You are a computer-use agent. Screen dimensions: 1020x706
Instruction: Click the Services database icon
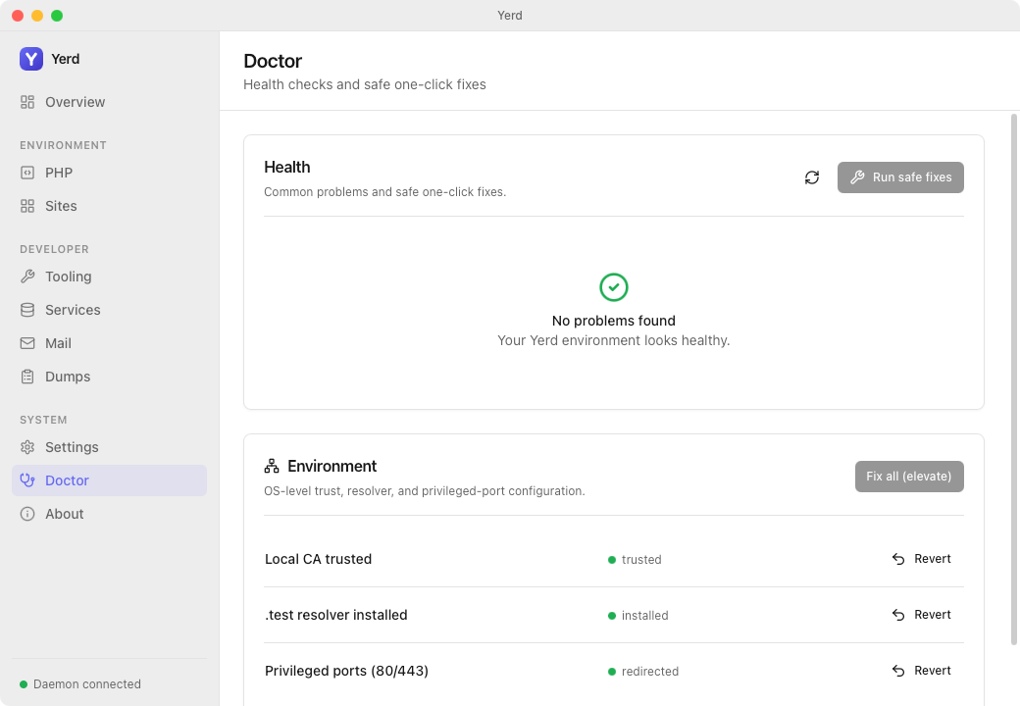click(x=27, y=310)
